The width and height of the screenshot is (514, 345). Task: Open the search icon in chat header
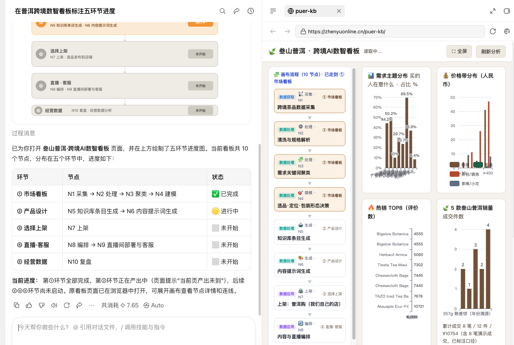222,11
